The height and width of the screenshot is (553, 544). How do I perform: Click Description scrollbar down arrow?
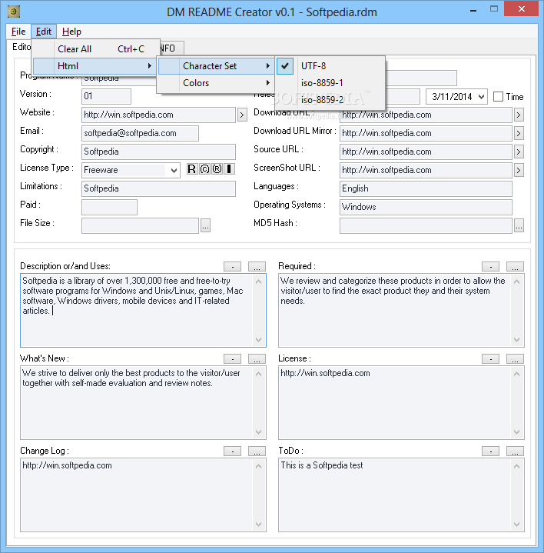pos(259,340)
